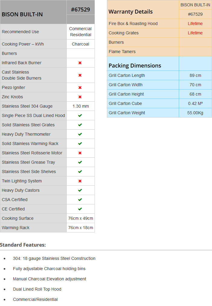Click the green check for Stainless Steel Grease Tray
This screenshot has height=306, width=212.
click(80, 162)
